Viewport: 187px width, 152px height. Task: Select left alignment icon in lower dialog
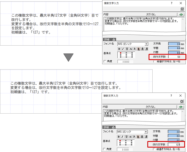(x=138, y=137)
